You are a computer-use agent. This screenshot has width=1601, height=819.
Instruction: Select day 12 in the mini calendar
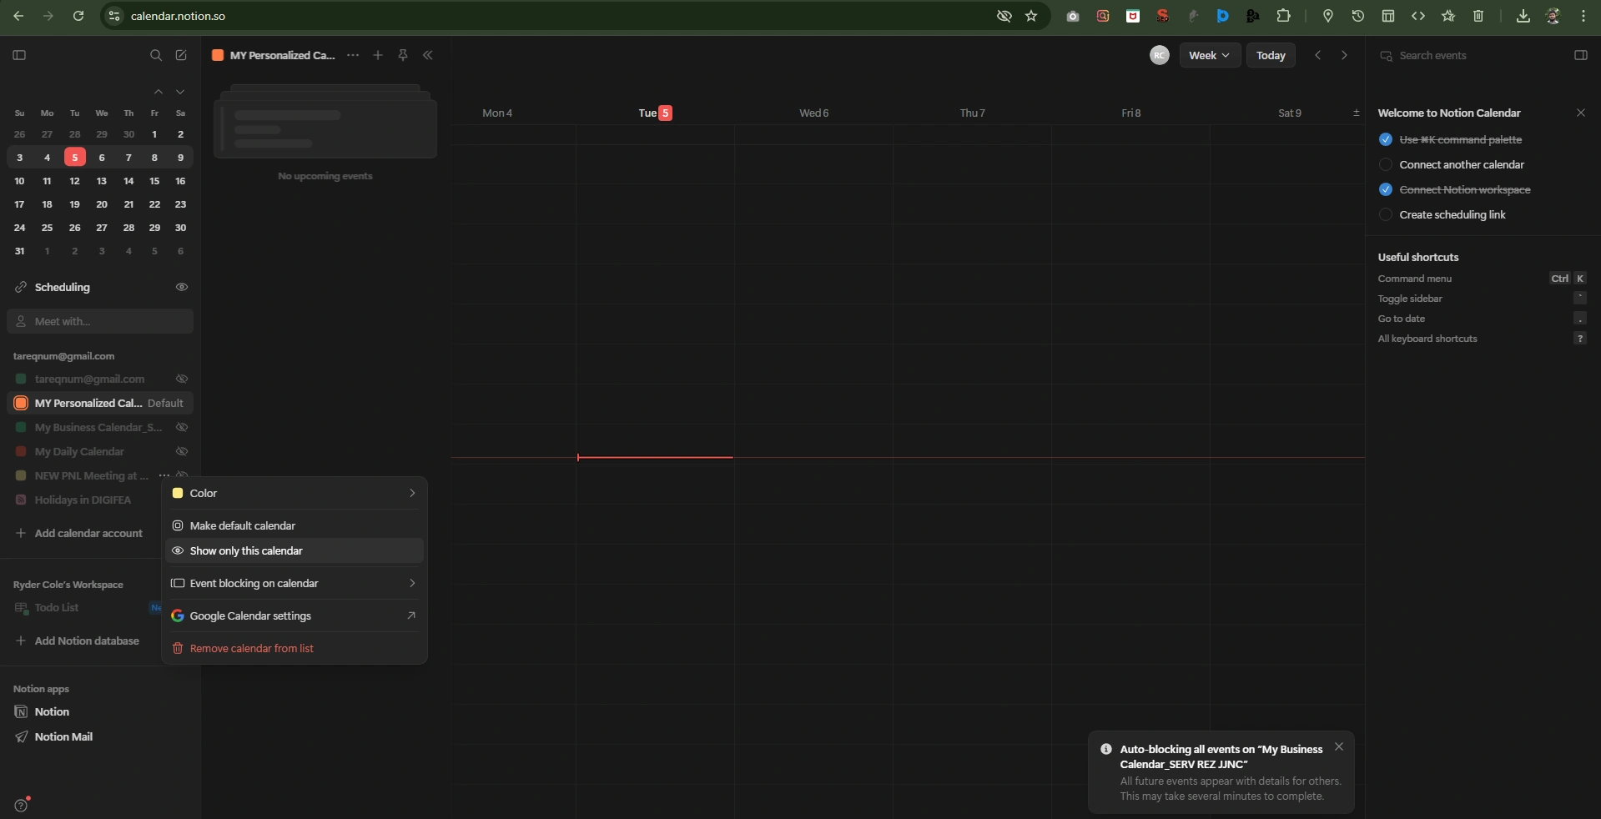click(x=74, y=181)
